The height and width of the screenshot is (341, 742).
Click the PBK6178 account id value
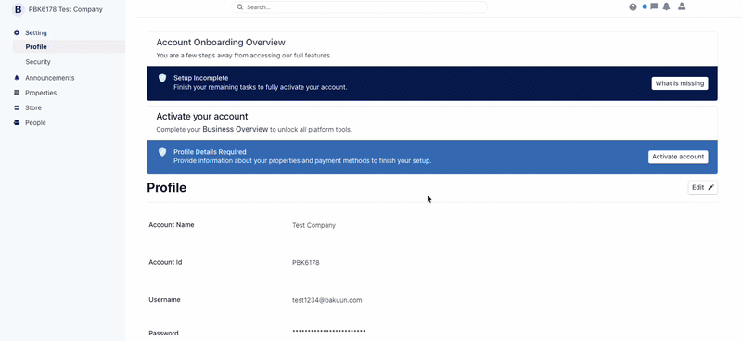(x=306, y=262)
